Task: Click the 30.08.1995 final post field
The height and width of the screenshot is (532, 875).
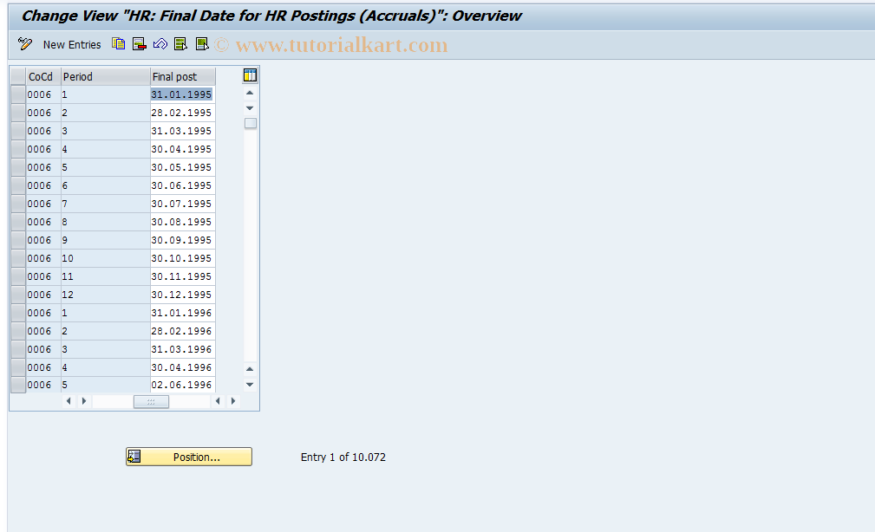Action: (x=182, y=222)
